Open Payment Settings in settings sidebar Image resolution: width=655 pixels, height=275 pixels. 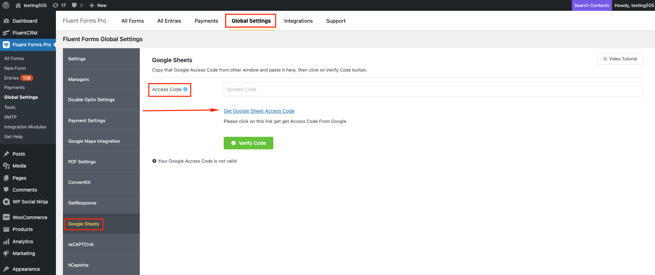pyautogui.click(x=101, y=120)
